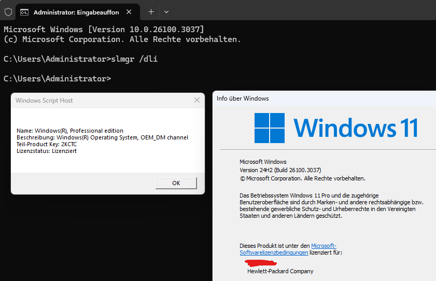
Task: Click the Version 10.0.26100.3037 terminal header line
Action: coord(104,30)
